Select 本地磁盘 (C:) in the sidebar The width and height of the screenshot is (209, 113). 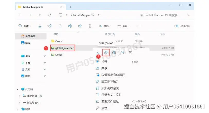(32, 96)
